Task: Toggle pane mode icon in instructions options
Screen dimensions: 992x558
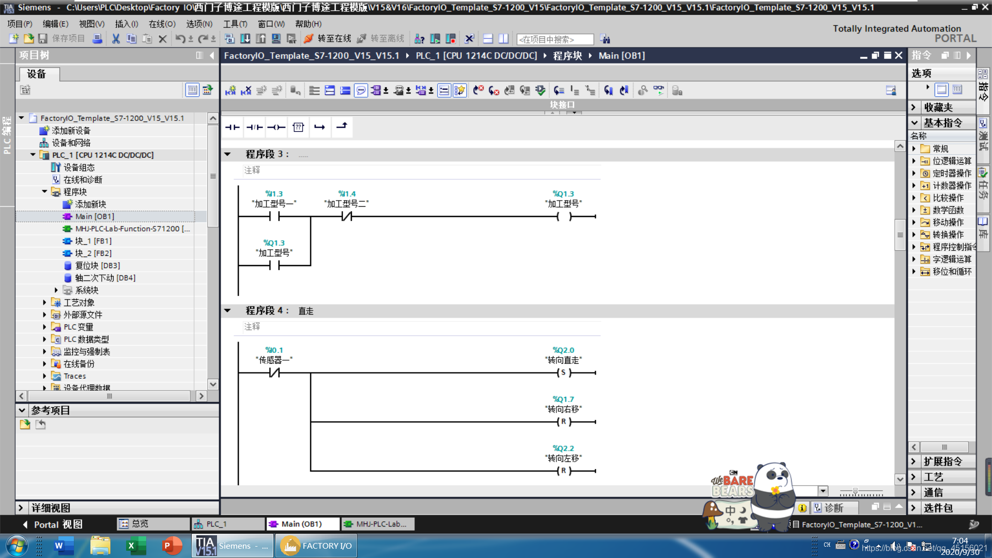Action: pos(941,89)
